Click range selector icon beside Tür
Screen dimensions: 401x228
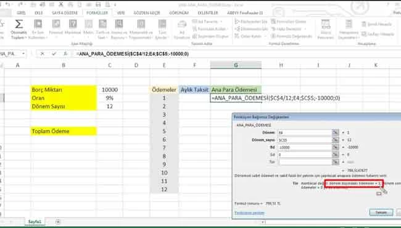(x=335, y=162)
